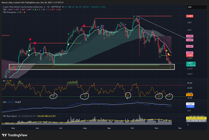Select the first circled RSI low in June

tap(53, 96)
